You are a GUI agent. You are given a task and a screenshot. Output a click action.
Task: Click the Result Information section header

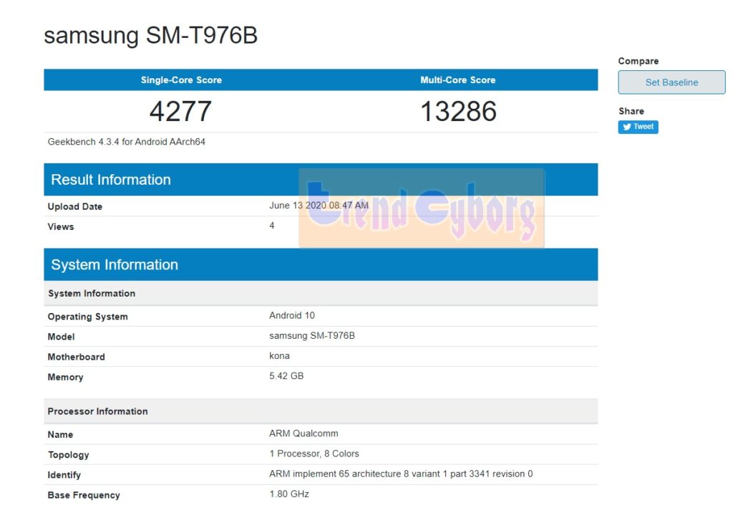coord(110,179)
